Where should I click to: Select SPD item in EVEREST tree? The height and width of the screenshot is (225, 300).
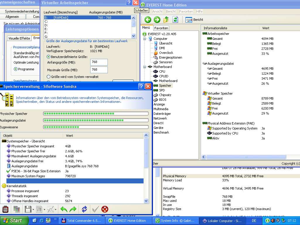click(162, 90)
